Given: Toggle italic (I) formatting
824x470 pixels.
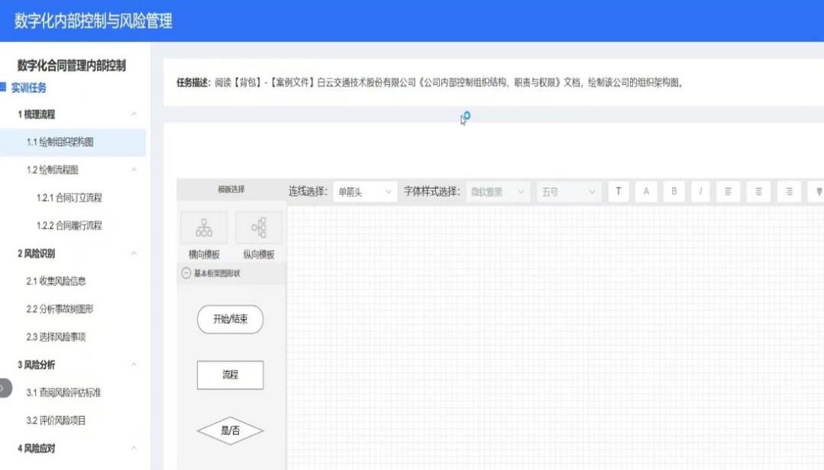Looking at the screenshot, I should tap(701, 192).
